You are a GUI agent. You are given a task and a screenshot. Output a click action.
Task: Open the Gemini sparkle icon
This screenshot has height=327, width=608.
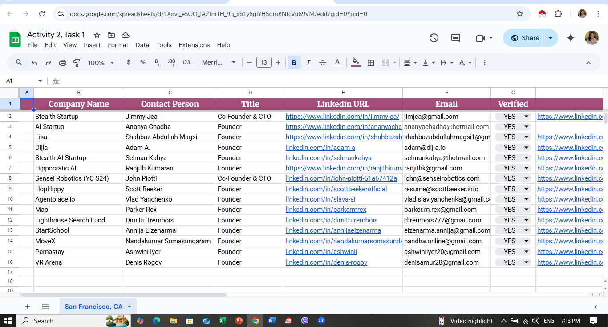pyautogui.click(x=571, y=38)
